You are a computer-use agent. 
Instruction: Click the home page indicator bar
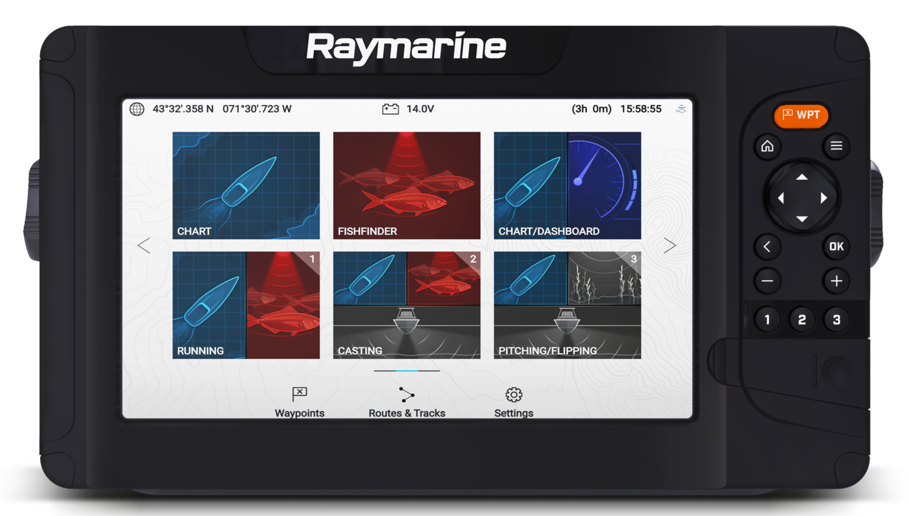pyautogui.click(x=407, y=371)
